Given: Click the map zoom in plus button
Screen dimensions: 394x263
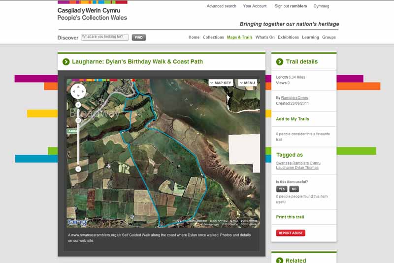Looking at the screenshot, I should (78, 105).
